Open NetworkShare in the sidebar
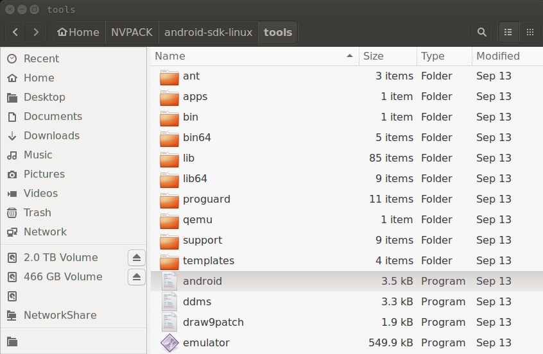The width and height of the screenshot is (543, 354). point(73,316)
